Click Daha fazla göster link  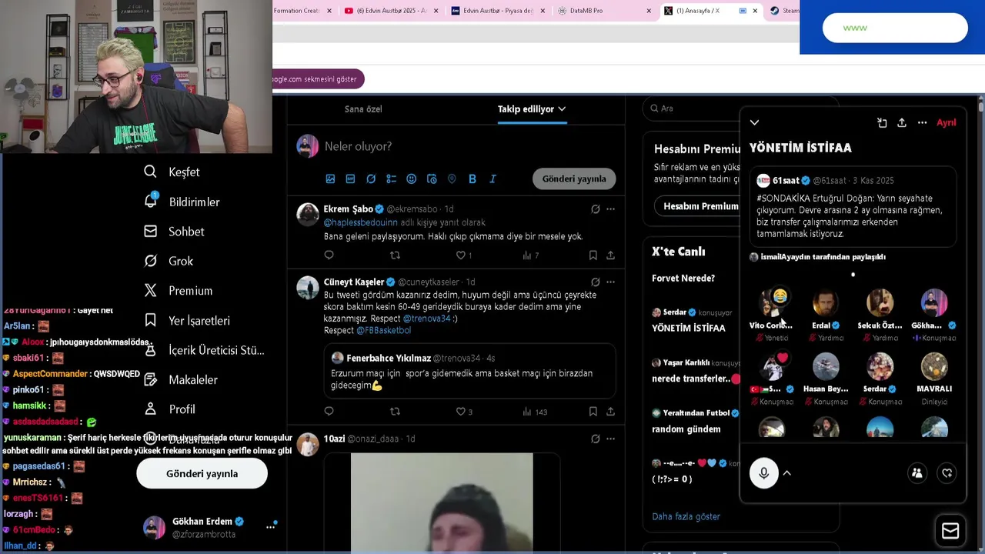[x=686, y=516]
